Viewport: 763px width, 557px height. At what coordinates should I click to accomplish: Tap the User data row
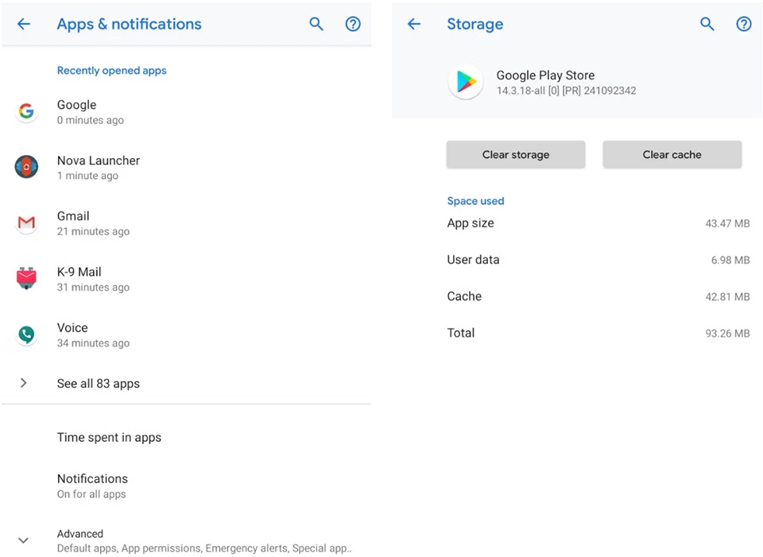[x=598, y=260]
